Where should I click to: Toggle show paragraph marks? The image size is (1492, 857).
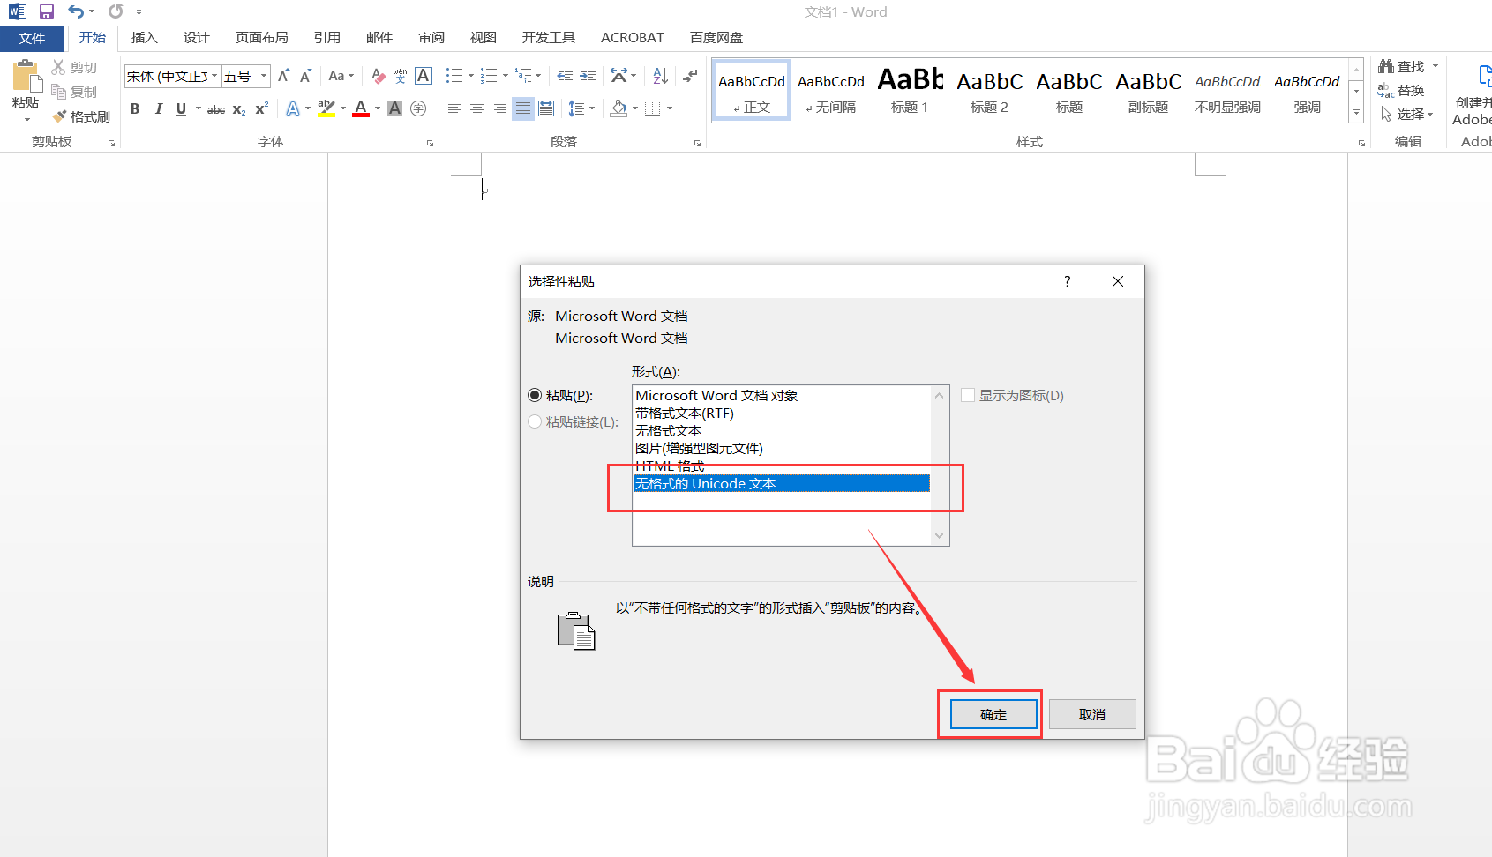tap(691, 76)
